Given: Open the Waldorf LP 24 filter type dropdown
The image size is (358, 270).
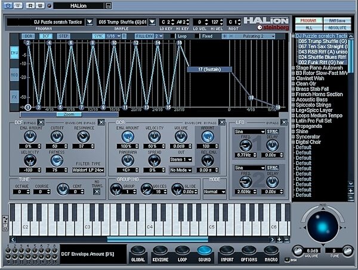Looking at the screenshot, I should coord(88,170).
